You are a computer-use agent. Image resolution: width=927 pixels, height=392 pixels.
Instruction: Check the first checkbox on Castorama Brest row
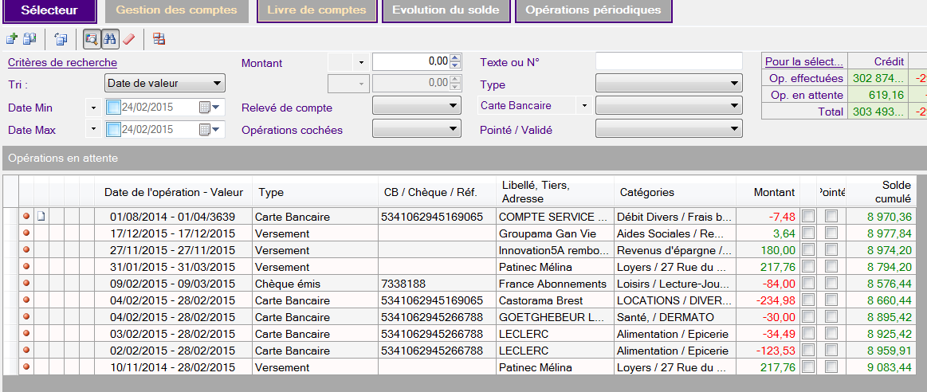pyautogui.click(x=808, y=300)
